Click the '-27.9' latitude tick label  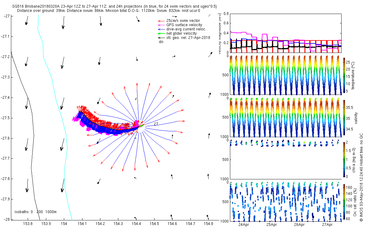[x=5, y=199]
